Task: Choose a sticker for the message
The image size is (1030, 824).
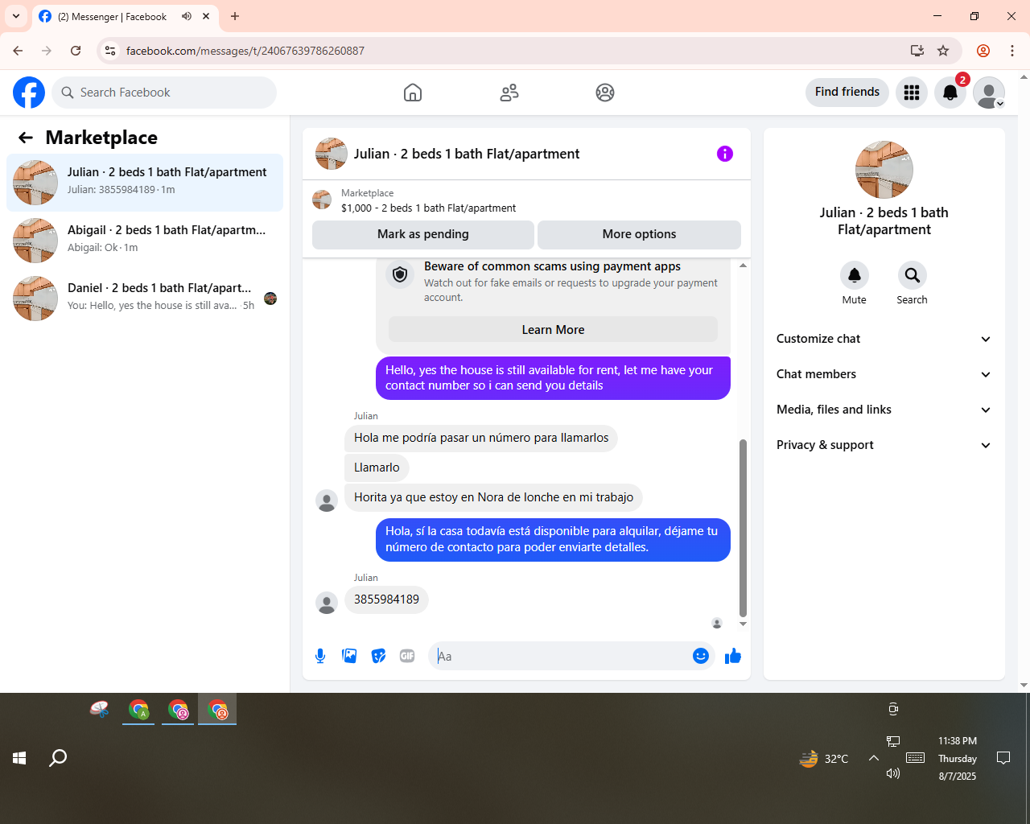Action: (378, 656)
